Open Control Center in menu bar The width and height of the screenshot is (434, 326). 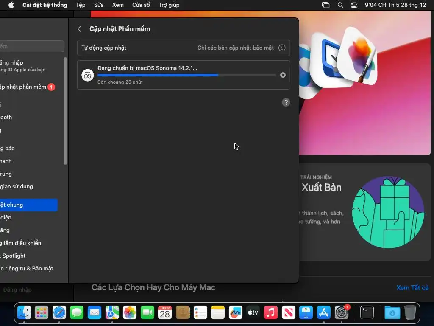point(354,5)
